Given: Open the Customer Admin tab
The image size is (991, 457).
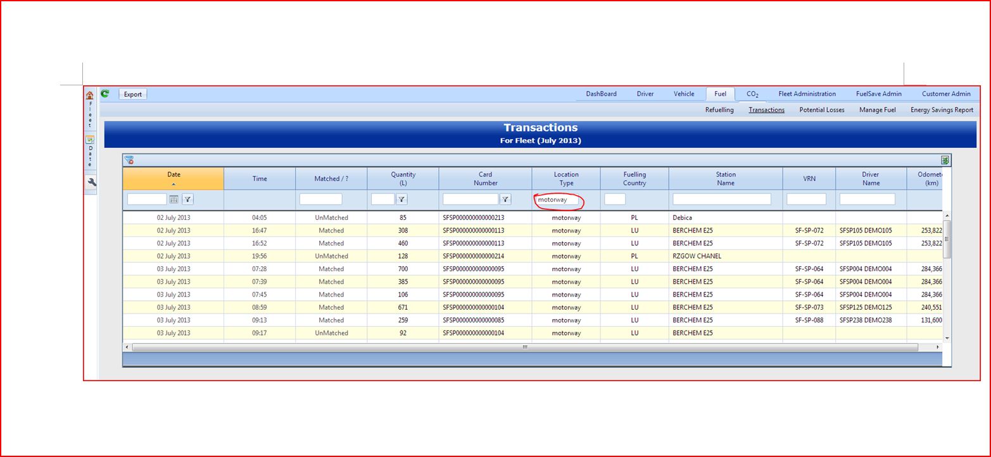Looking at the screenshot, I should [x=946, y=94].
